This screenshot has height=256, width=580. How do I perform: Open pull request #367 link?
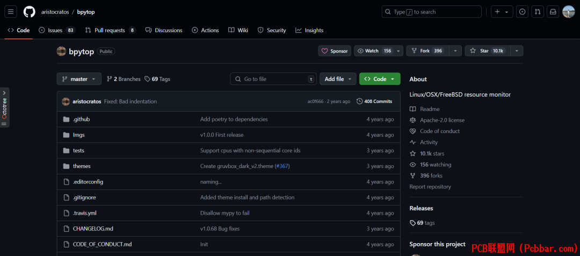[282, 166]
